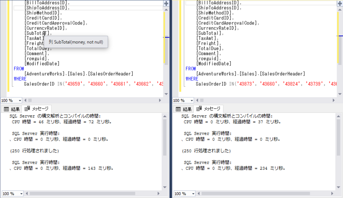Click scroll-right arrow under right query editor
Viewport: 343px width, 198px height.
point(334,100)
